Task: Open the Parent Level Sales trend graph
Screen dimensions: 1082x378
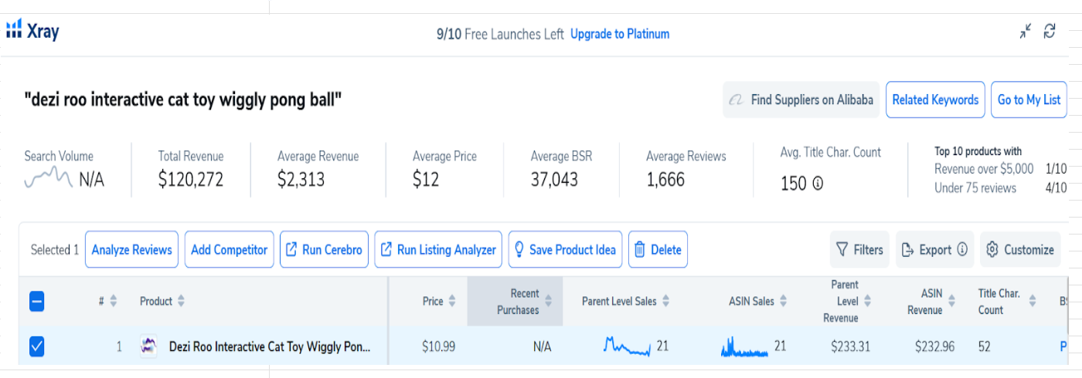Action: pos(627,346)
